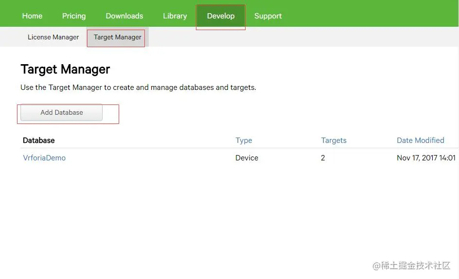The width and height of the screenshot is (459, 279).
Task: Click the Device type cell
Action: pos(247,158)
